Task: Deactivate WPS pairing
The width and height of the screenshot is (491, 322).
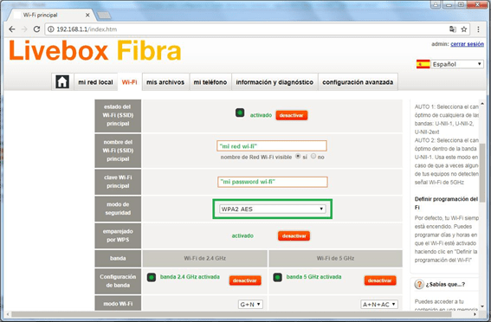Action: [x=294, y=236]
